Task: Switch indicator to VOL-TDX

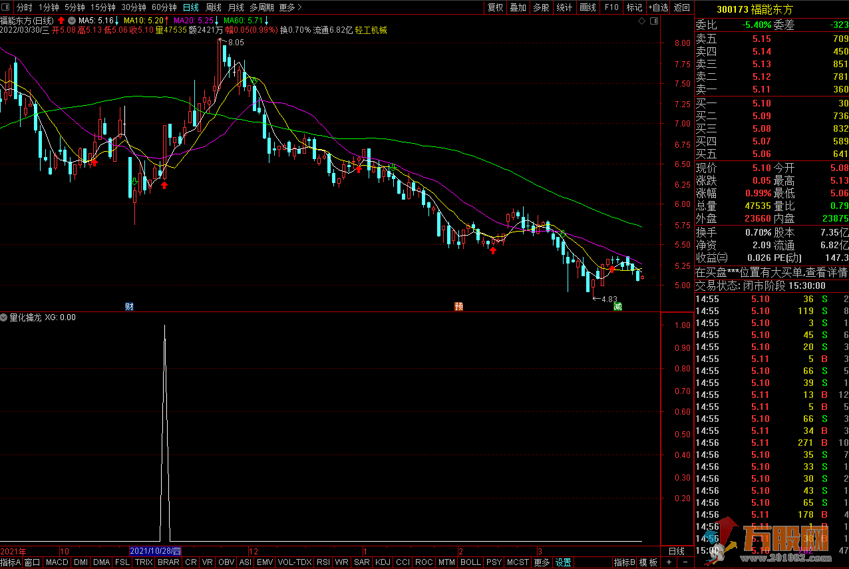Action: 295,562
